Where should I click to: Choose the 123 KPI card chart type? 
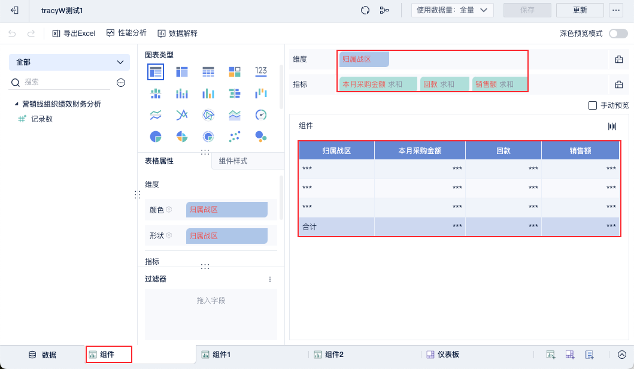261,71
